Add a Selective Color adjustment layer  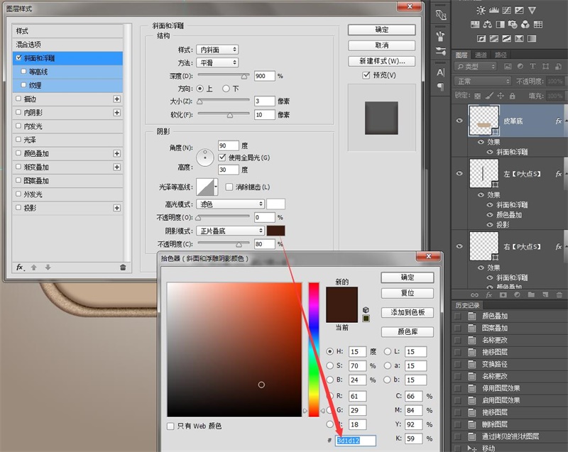[519, 38]
